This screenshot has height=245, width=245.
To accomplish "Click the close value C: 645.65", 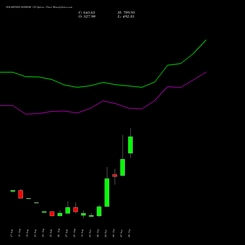I will 87,13.
